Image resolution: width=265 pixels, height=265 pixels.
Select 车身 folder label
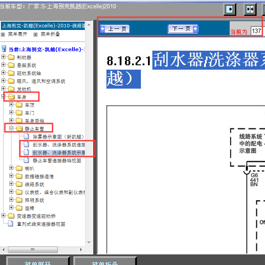tap(22, 97)
